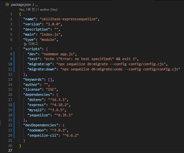This screenshot has width=184, height=153.
Task: Click the "migrate:down" script key
Action: [x=42, y=69]
